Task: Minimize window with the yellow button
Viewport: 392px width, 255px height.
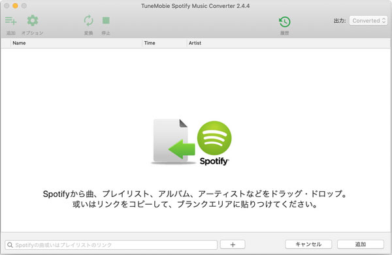Action: tap(15, 6)
